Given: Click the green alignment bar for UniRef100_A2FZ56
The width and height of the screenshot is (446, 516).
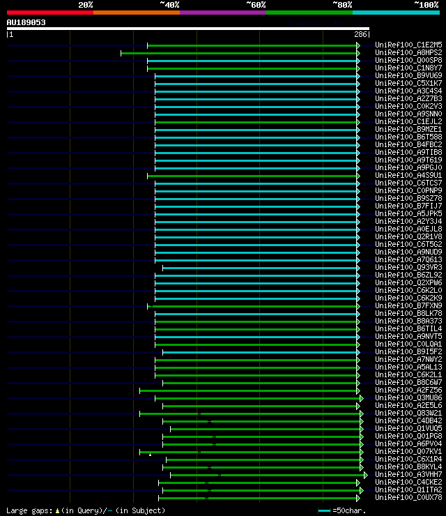Looking at the screenshot, I should pyautogui.click(x=248, y=391).
